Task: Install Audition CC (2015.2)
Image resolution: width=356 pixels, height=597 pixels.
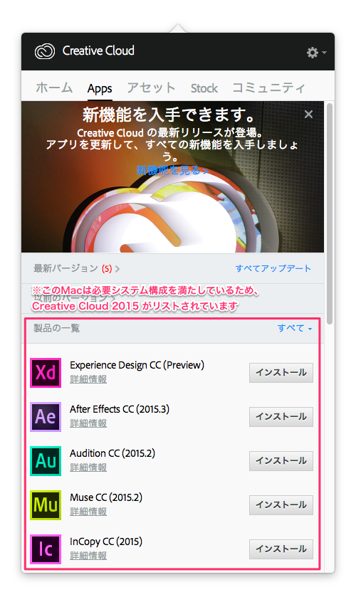Action: click(281, 461)
